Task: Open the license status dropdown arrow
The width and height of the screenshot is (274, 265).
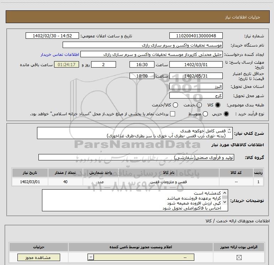Action: click(91, 257)
